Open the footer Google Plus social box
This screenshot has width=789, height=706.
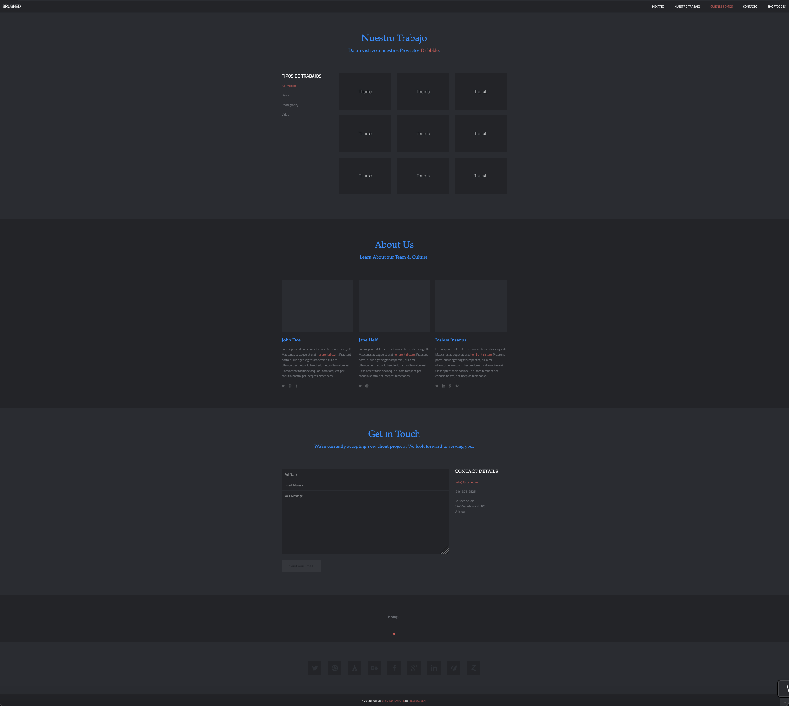click(414, 668)
